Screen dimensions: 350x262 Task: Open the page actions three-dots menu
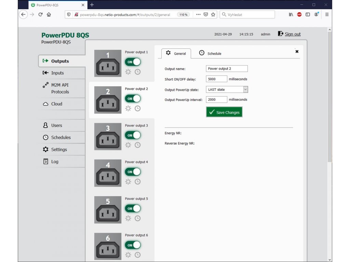pos(198,14)
